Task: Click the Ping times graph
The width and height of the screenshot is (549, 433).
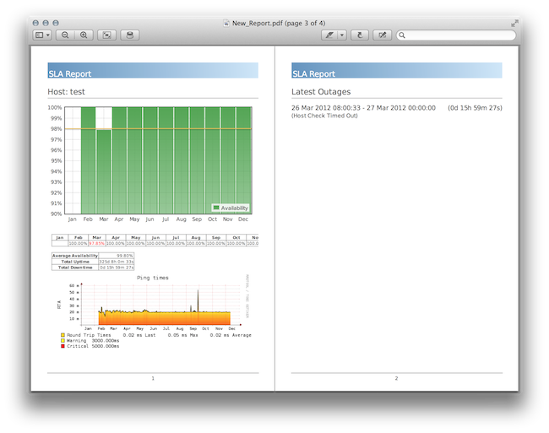Action: tap(152, 304)
